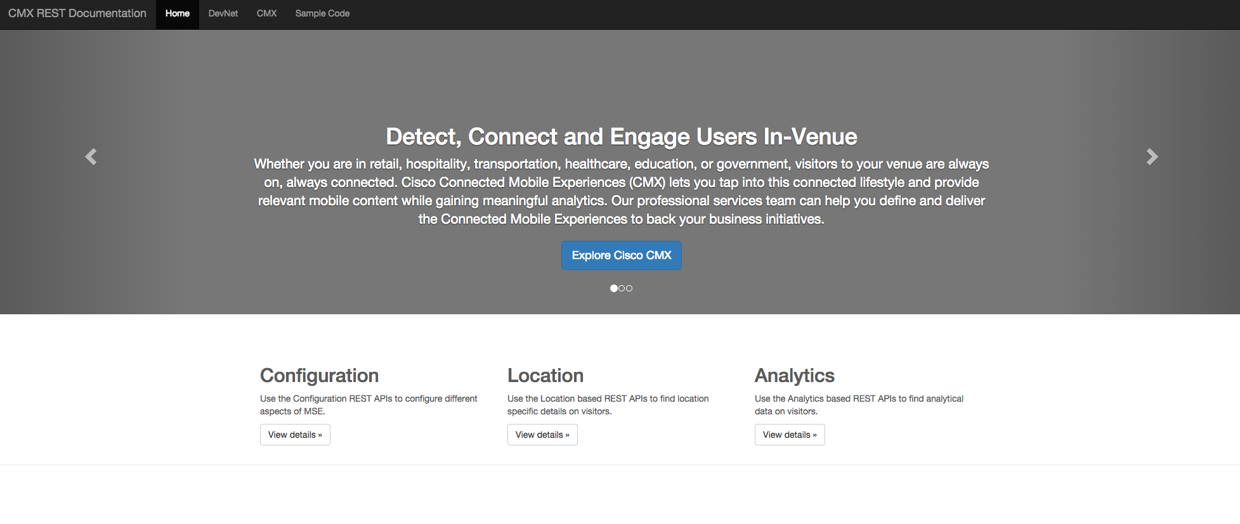Viewport: 1240px width, 524px height.
Task: Advance to the next carousel slide
Action: 1152,157
